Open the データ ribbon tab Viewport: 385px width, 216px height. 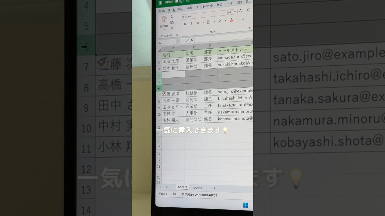pyautogui.click(x=229, y=3)
